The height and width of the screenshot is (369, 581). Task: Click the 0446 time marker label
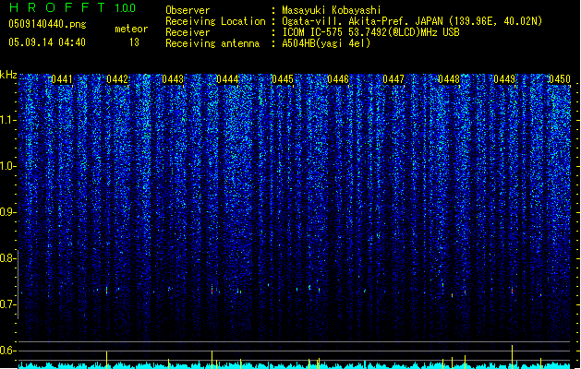(x=338, y=79)
